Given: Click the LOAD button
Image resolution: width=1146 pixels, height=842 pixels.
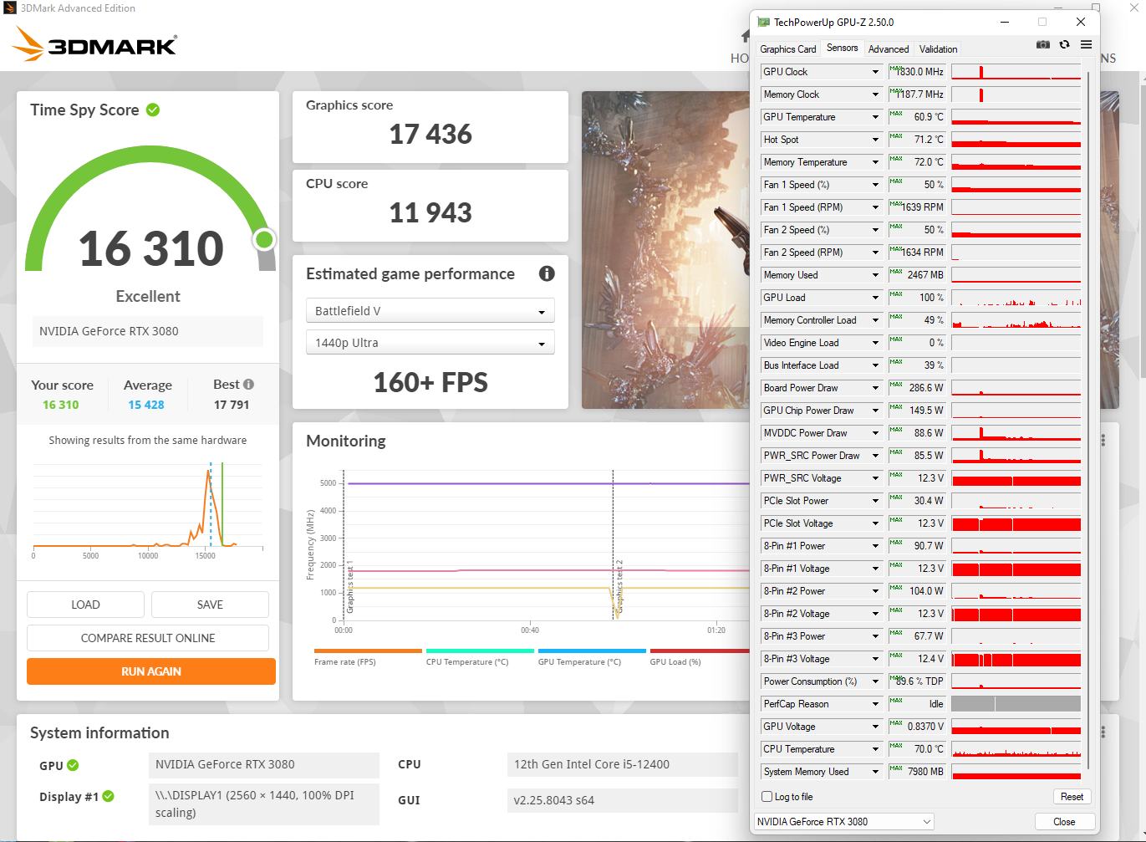Looking at the screenshot, I should tap(85, 605).
